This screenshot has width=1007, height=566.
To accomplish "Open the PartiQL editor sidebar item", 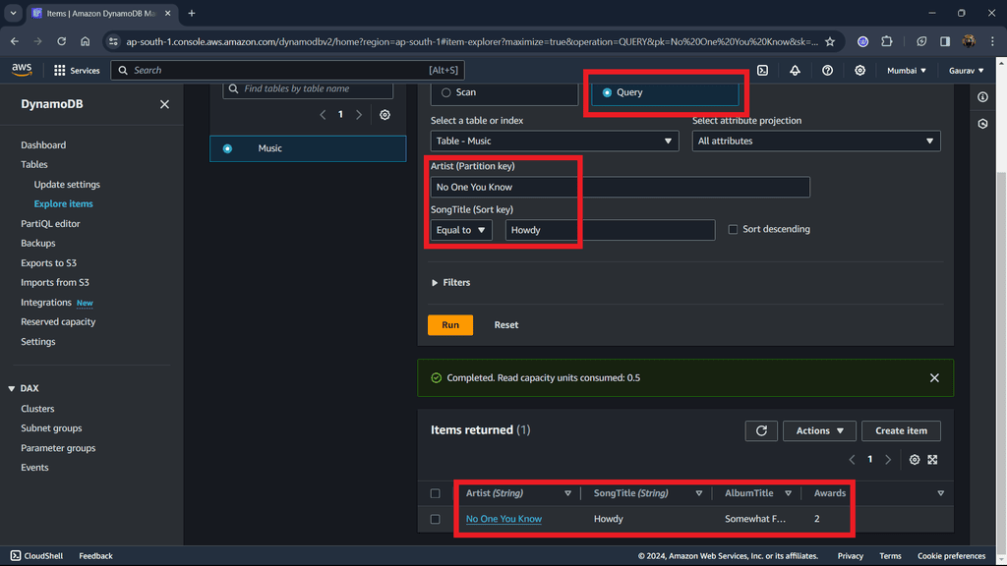I will 50,223.
